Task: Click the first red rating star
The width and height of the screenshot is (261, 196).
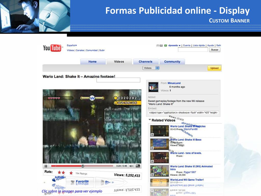Action: pos(59,172)
